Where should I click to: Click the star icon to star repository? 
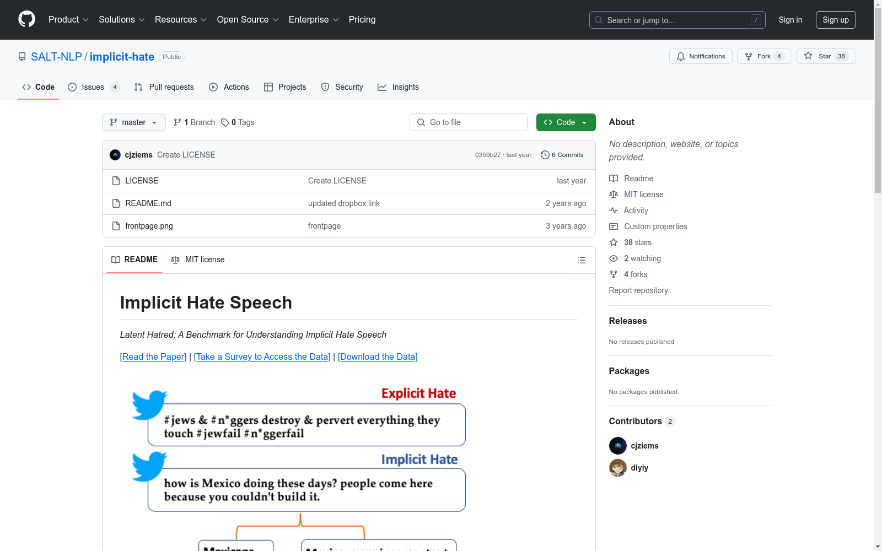coord(808,56)
